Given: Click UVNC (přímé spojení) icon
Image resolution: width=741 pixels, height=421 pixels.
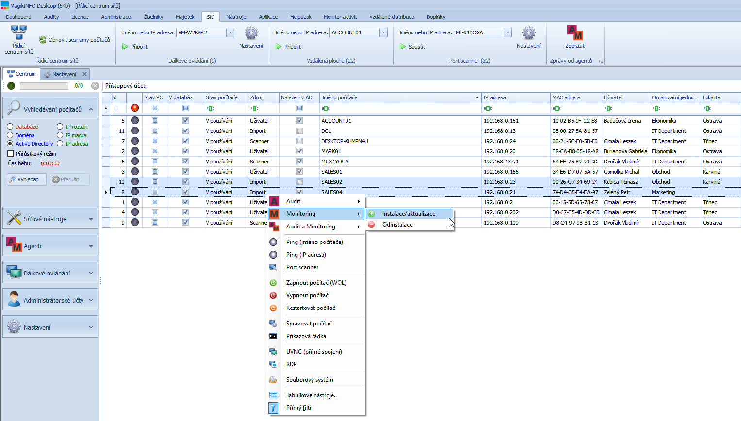Looking at the screenshot, I should click(x=273, y=352).
